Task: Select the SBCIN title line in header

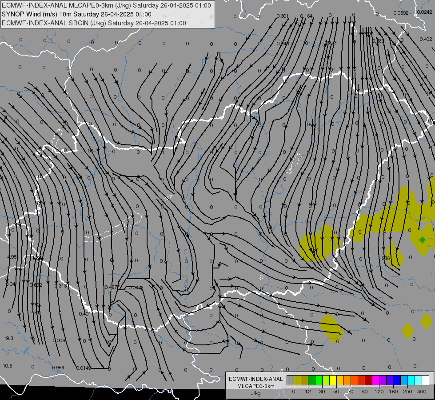Action: 94,23
